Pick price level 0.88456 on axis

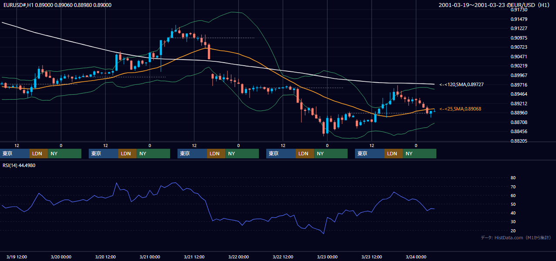pos(519,131)
